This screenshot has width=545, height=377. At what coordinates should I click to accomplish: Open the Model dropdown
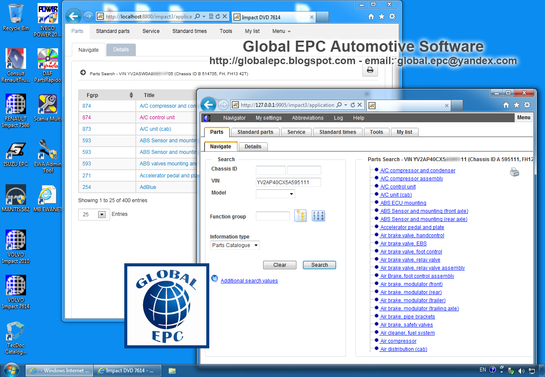(275, 194)
